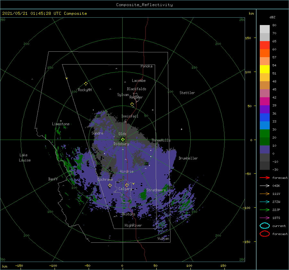Select the 80 dBZ white color swatch
Viewport: 289px width, 270px height.
265,29
